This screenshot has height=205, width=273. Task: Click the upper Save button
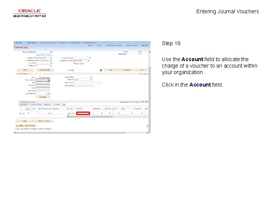coord(25,70)
